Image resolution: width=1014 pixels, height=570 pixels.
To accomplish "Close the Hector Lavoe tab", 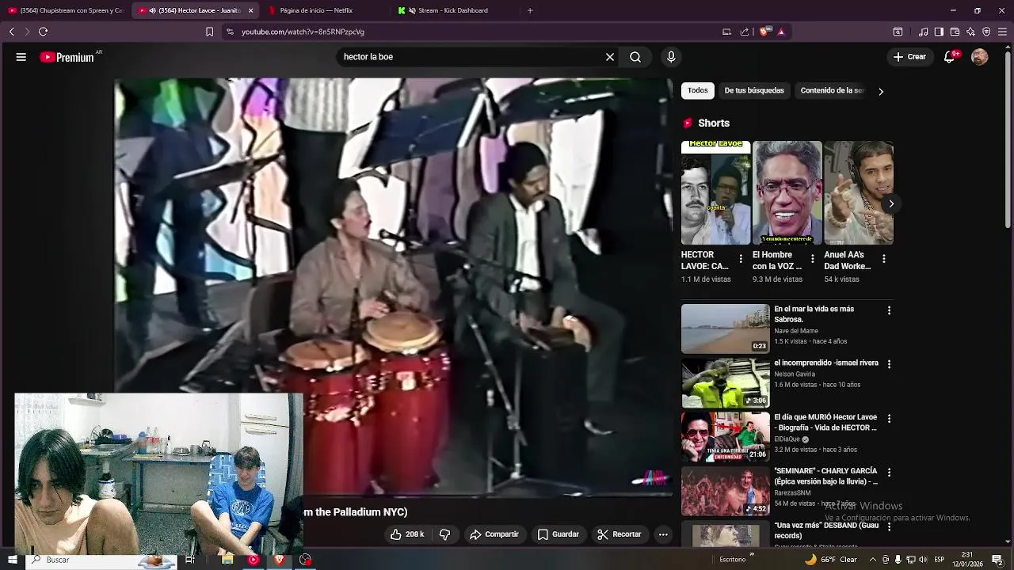I will tap(251, 10).
